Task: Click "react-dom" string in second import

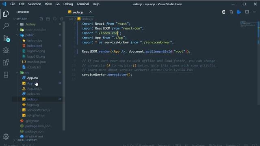Action: [132, 28]
